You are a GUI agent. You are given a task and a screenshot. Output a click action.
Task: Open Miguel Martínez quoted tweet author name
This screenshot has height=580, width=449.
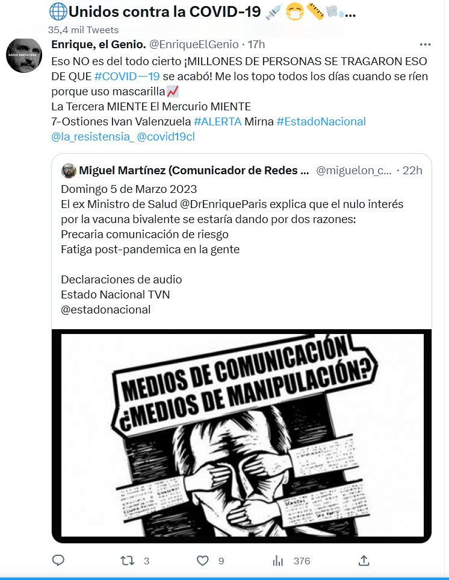(x=194, y=171)
